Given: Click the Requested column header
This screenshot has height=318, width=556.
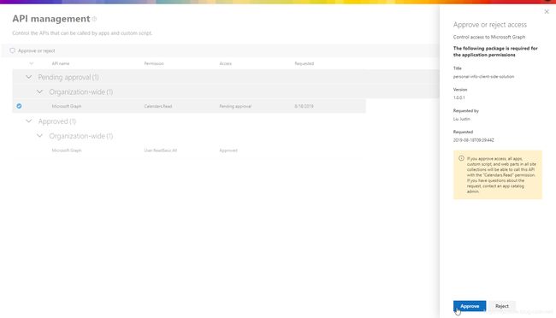Looking at the screenshot, I should tap(305, 63).
